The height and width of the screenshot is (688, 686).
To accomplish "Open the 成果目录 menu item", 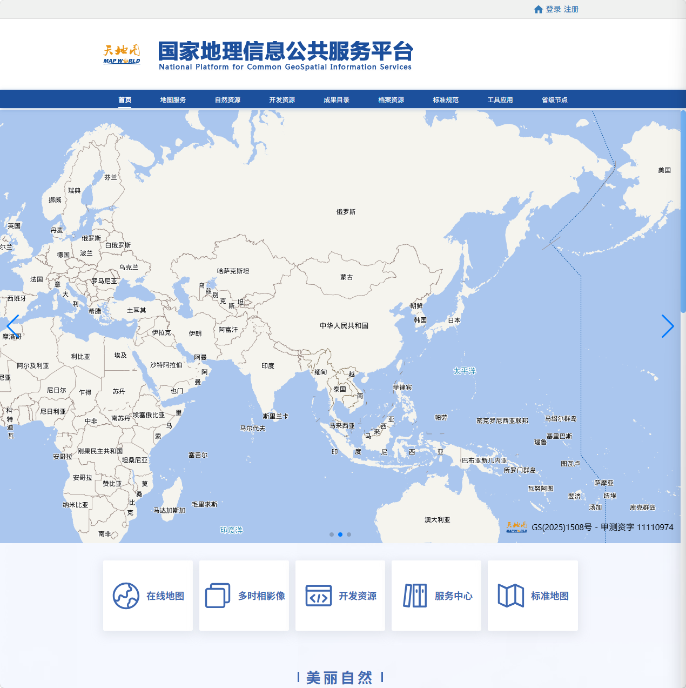I will tap(335, 99).
